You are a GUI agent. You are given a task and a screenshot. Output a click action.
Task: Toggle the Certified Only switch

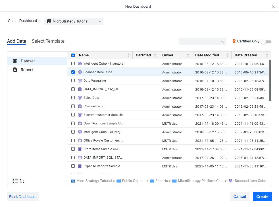coord(266,42)
